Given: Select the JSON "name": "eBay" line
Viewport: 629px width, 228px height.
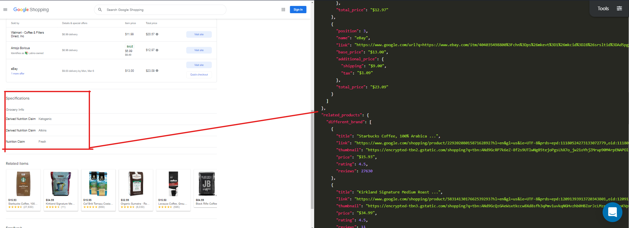Looking at the screenshot, I should click(x=353, y=38).
